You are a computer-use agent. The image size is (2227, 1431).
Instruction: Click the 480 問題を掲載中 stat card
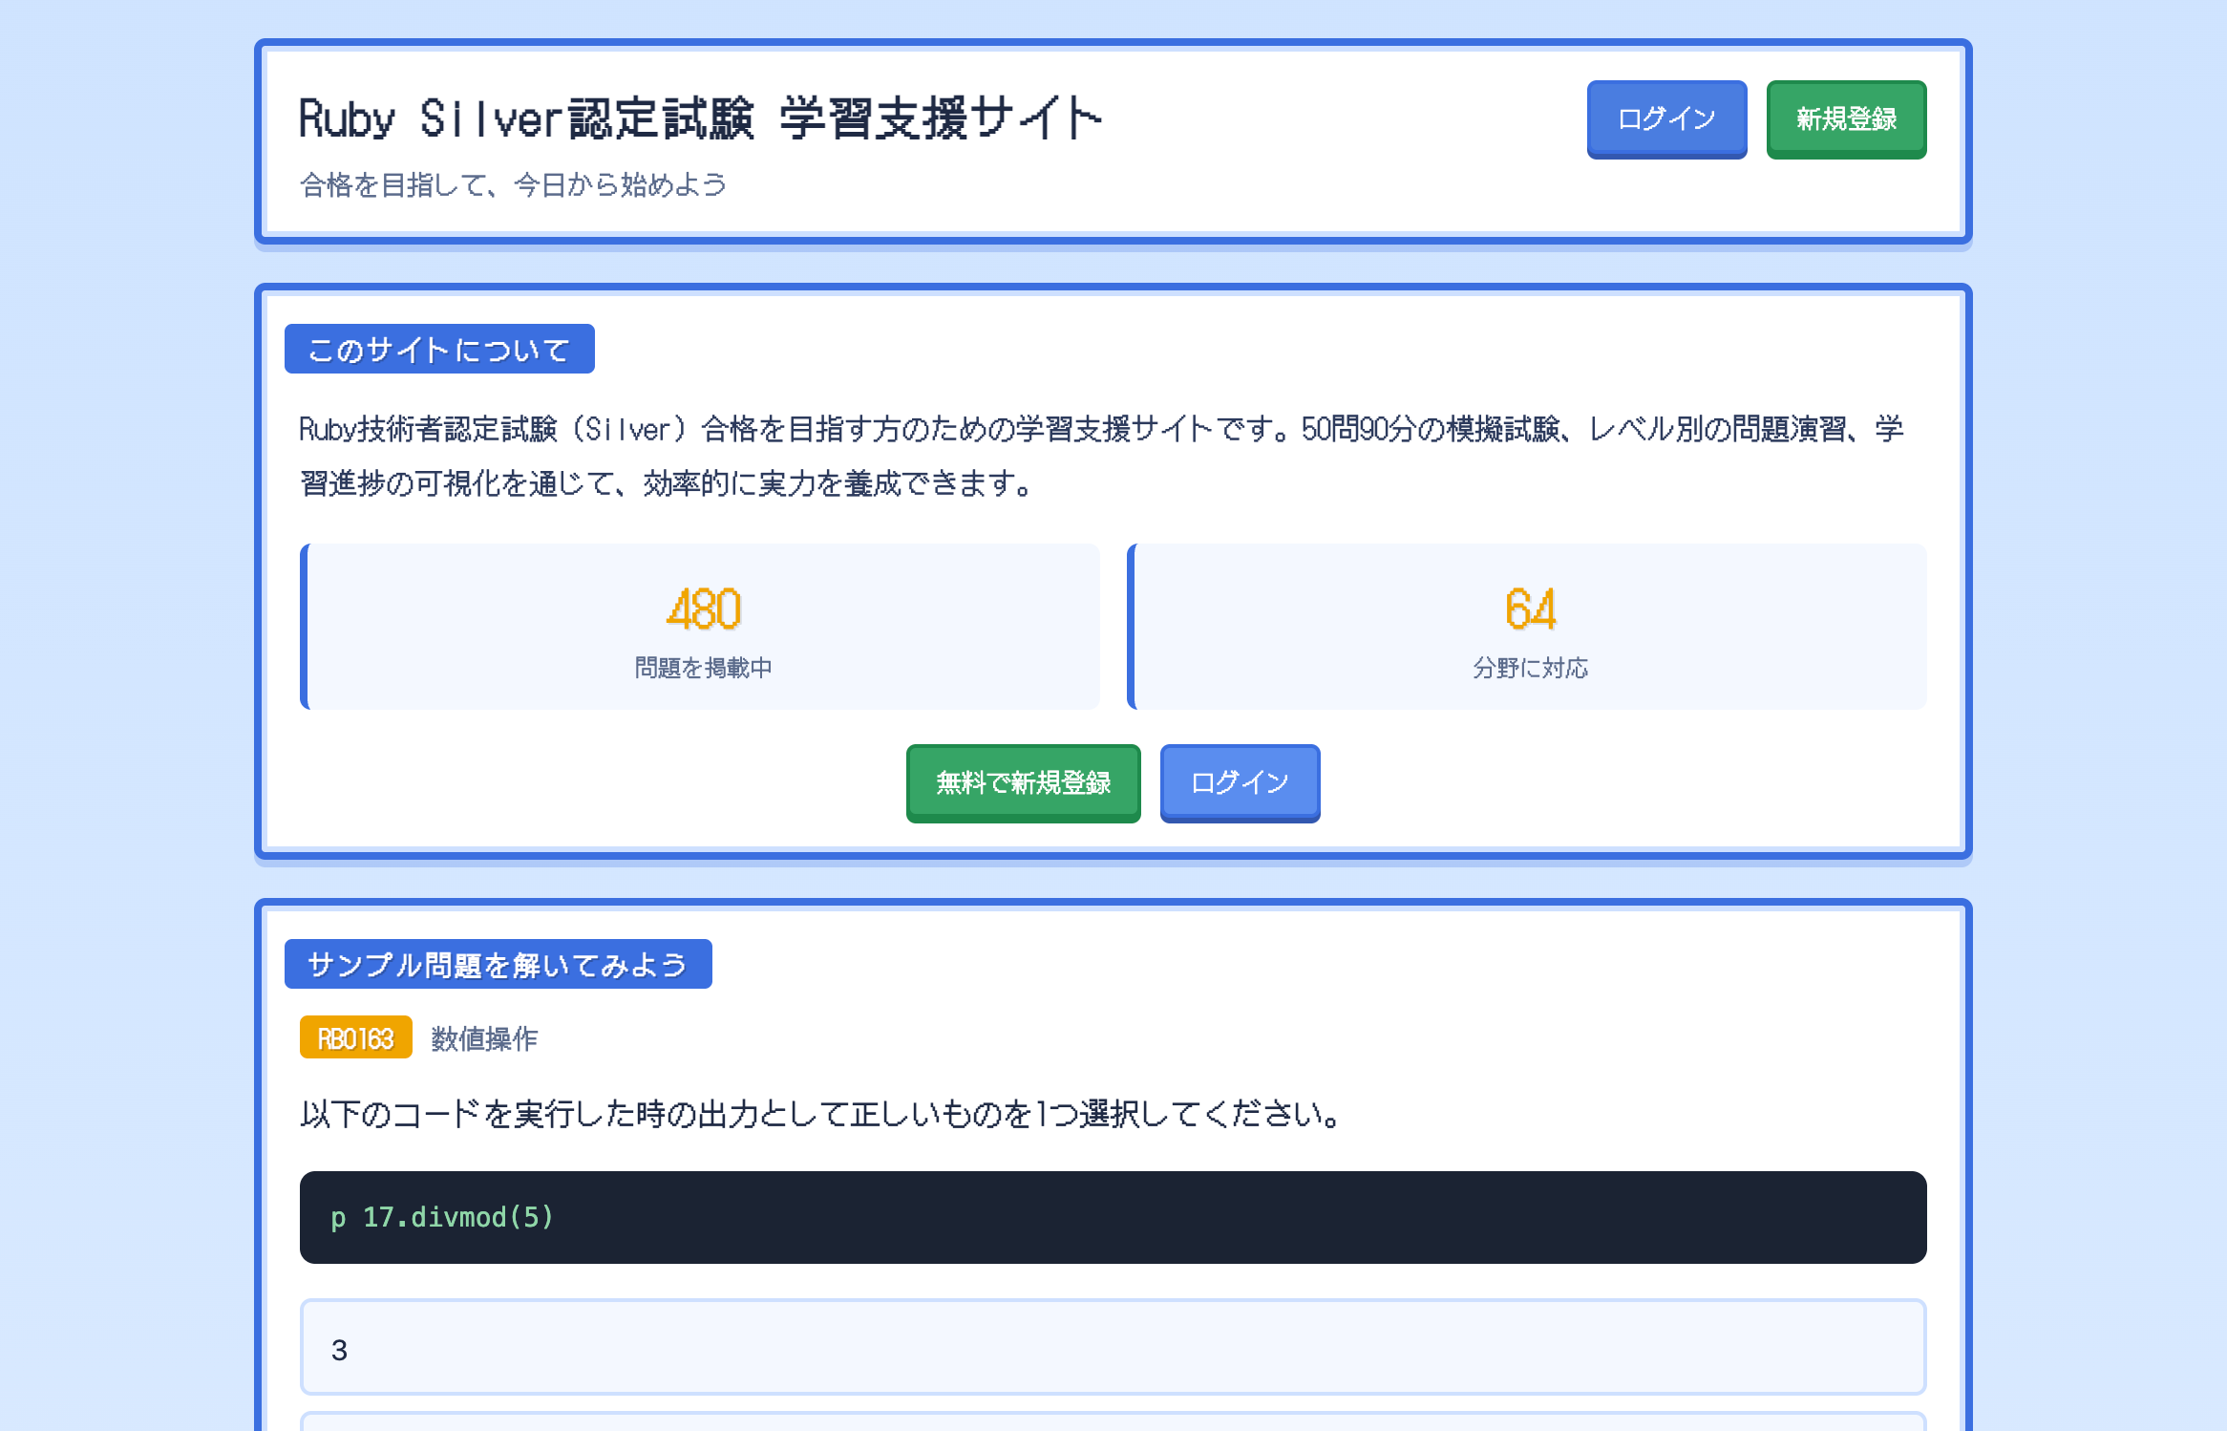point(700,627)
